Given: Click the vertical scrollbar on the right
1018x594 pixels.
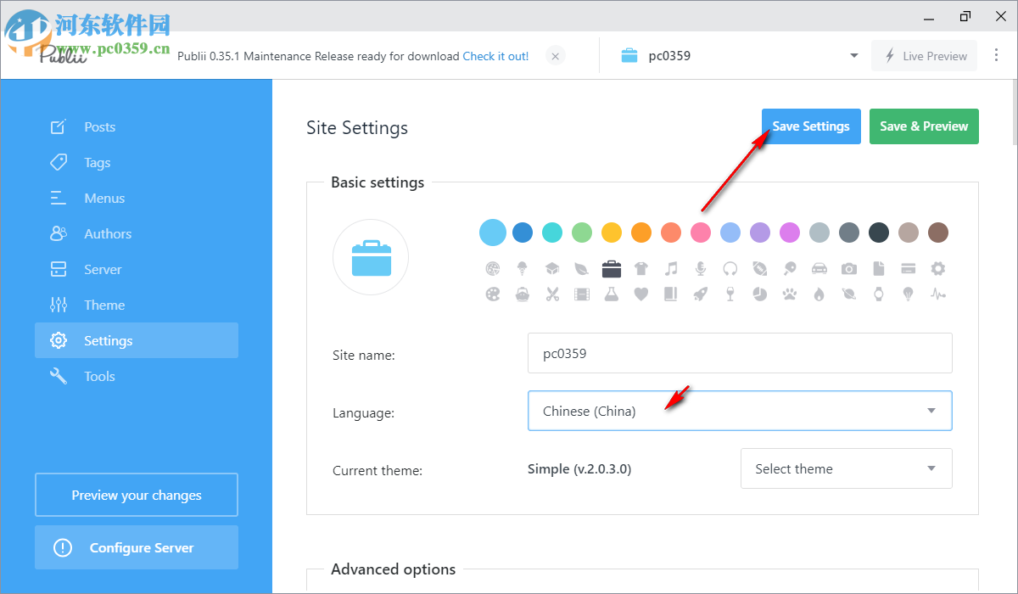Looking at the screenshot, I should [x=1013, y=110].
